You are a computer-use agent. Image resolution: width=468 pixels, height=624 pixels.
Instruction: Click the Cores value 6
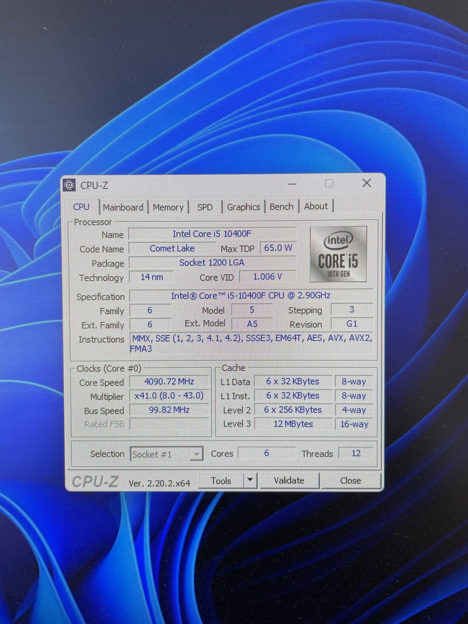pyautogui.click(x=267, y=453)
